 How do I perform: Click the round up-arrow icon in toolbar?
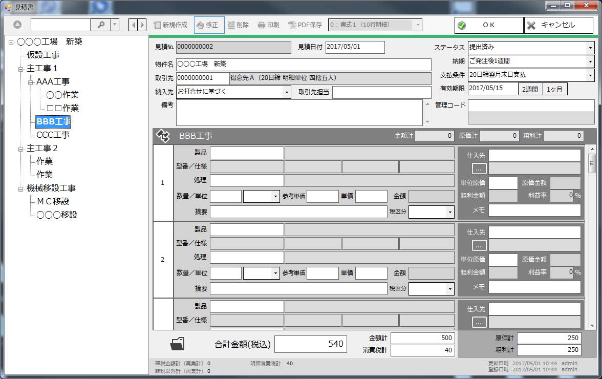pyautogui.click(x=17, y=25)
